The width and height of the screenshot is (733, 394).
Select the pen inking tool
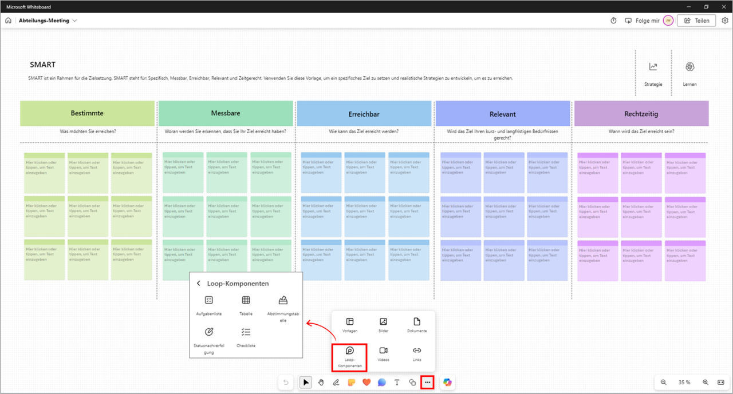click(337, 383)
